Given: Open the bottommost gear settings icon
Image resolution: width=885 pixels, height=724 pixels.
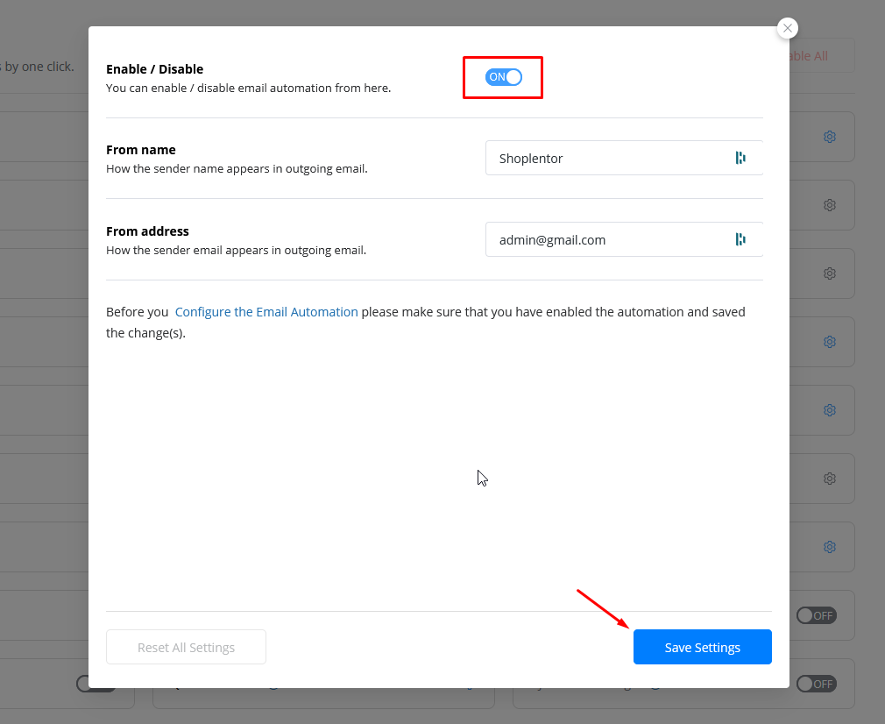Looking at the screenshot, I should point(829,547).
